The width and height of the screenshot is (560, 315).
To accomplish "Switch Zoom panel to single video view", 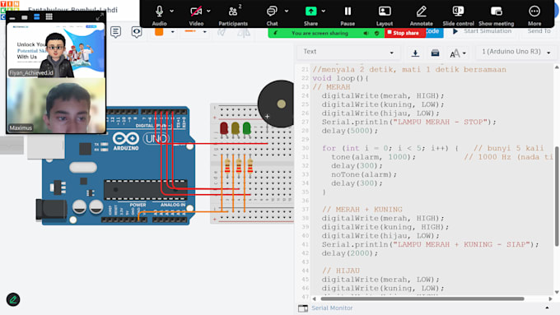I will pos(24,17).
